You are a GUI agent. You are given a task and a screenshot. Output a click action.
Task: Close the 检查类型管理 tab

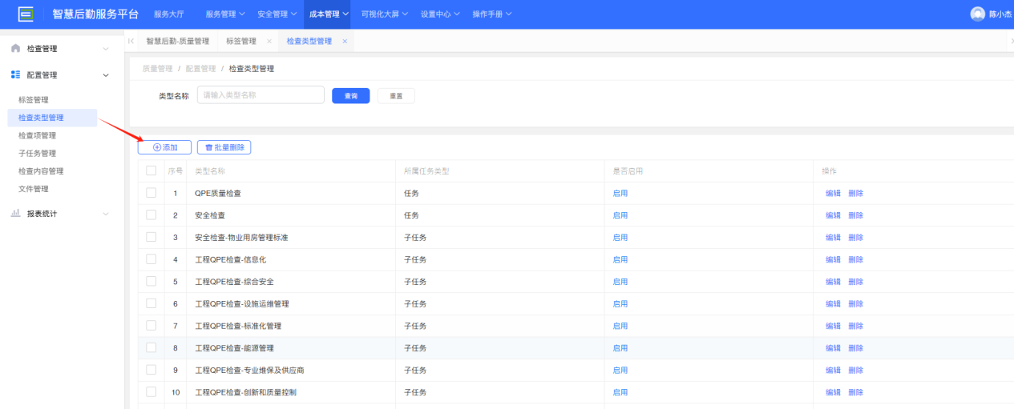pyautogui.click(x=345, y=41)
